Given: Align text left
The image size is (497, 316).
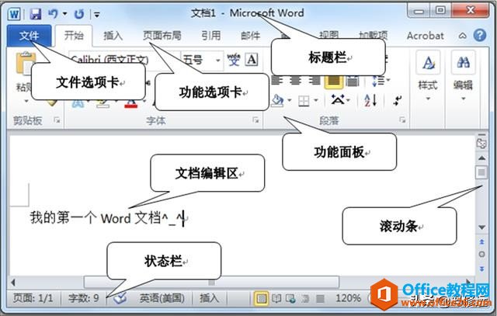Looking at the screenshot, I should tap(276, 82).
